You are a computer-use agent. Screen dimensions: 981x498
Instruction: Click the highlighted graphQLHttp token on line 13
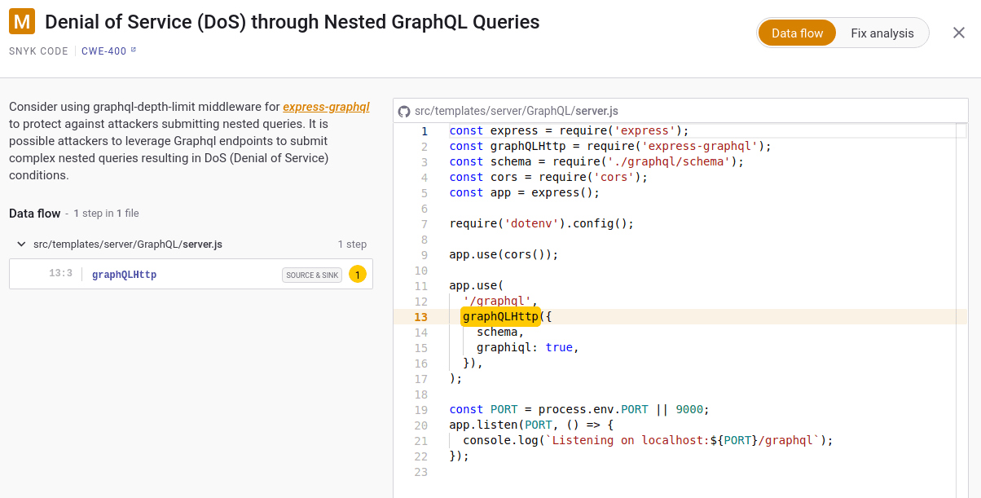(500, 316)
